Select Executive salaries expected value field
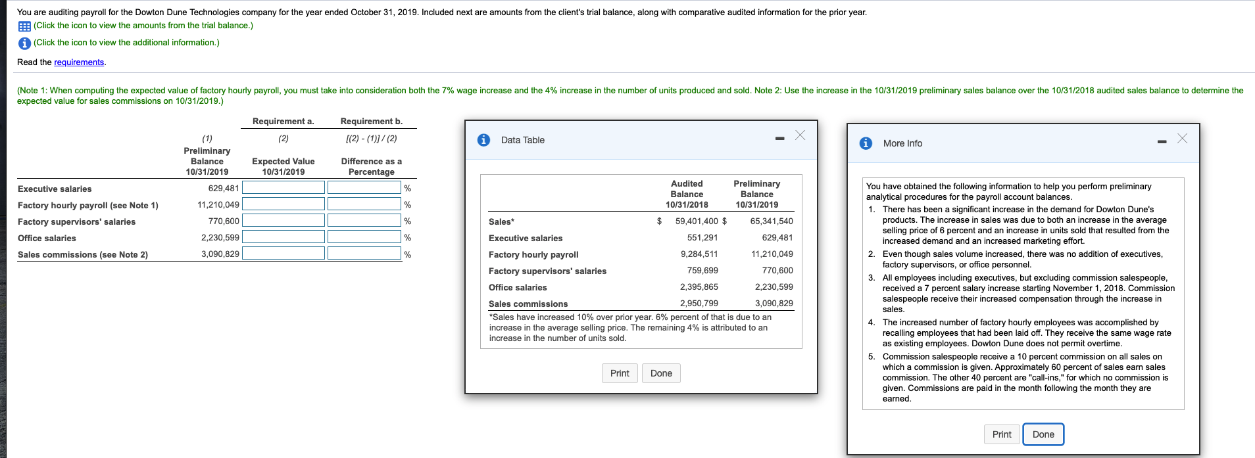1255x458 pixels. pos(283,188)
